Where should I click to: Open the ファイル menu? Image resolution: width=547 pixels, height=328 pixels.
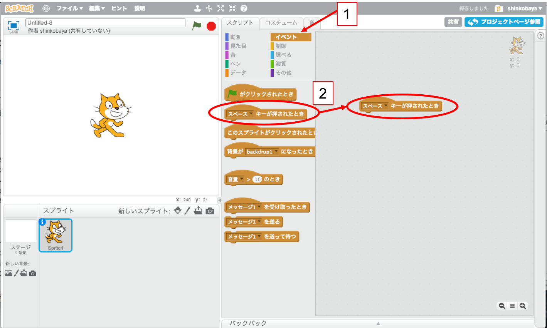[x=69, y=8]
